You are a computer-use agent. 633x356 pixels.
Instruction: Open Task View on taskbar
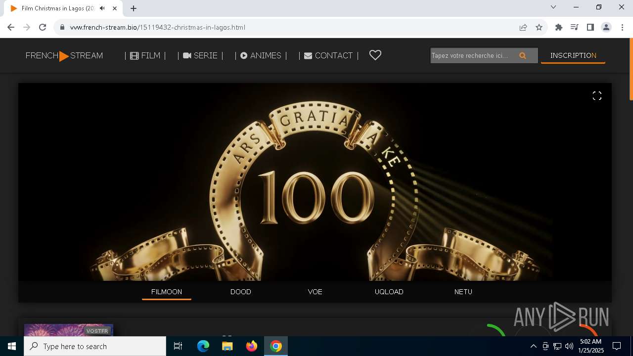(178, 346)
